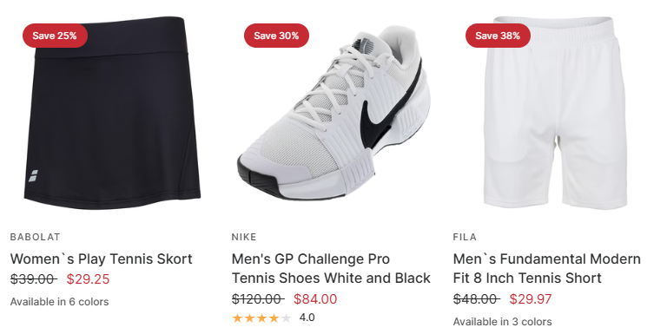Screen dimensions: 654x334
Task: Click the 4.0 rating number
Action: pyautogui.click(x=307, y=318)
